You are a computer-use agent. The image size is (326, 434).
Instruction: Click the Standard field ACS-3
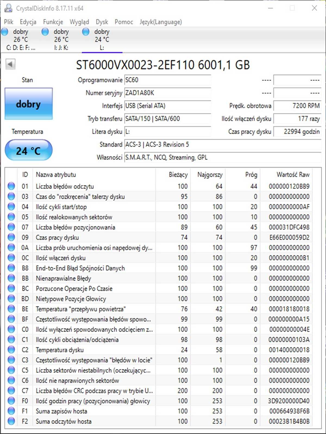click(x=223, y=144)
